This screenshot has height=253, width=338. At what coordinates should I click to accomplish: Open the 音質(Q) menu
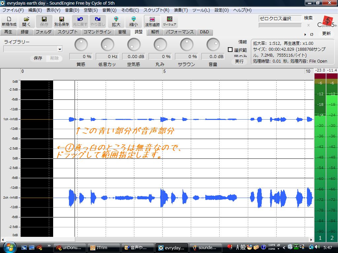(x=109, y=10)
